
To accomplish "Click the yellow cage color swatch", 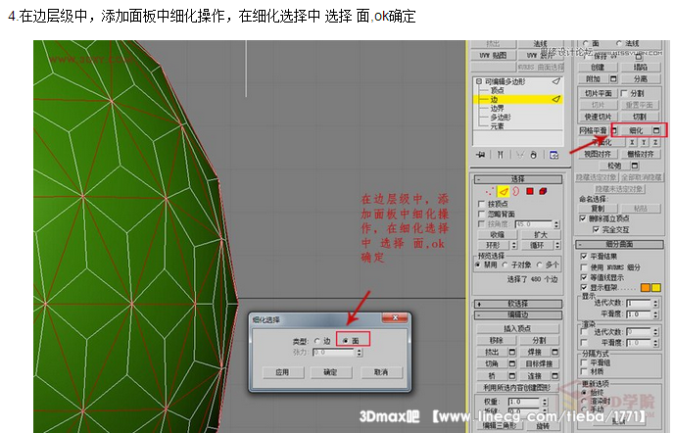I will tap(656, 287).
